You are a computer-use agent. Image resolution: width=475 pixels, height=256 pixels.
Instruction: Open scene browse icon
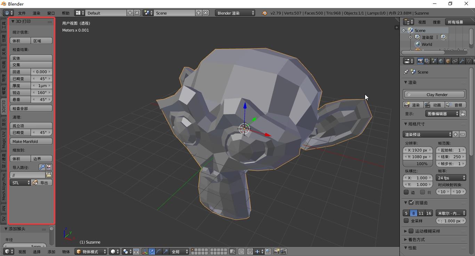(x=148, y=13)
